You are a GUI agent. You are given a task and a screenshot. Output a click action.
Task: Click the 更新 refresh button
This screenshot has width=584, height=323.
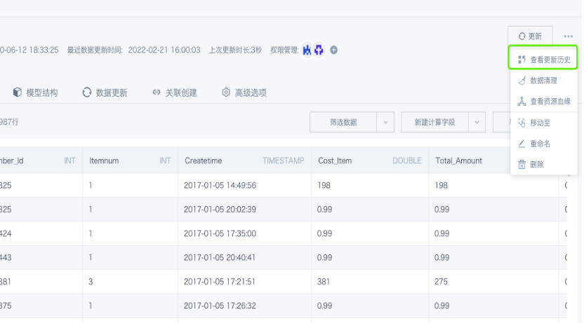[530, 36]
